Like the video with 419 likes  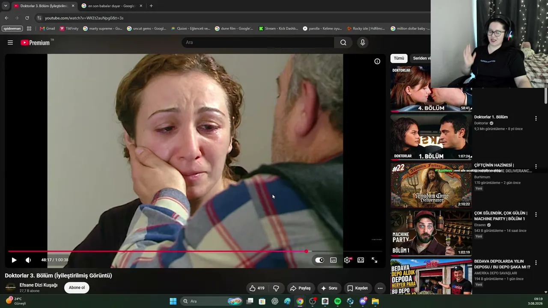257,288
